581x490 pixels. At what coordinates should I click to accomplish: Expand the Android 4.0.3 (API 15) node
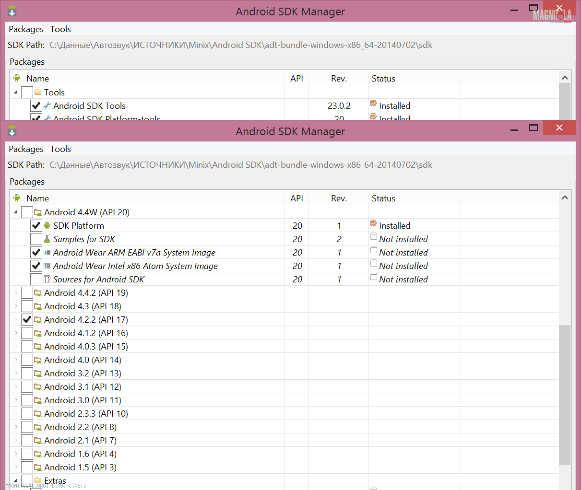click(x=16, y=346)
